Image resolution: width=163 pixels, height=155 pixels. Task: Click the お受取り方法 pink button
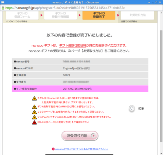tap(80, 136)
